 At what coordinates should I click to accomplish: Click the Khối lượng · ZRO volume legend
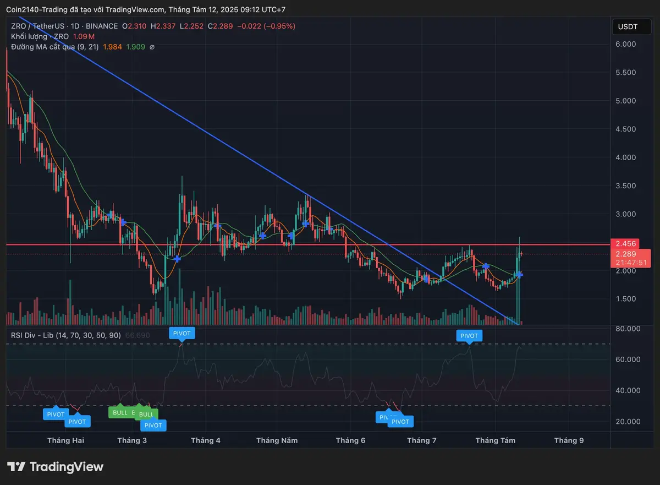(x=40, y=36)
